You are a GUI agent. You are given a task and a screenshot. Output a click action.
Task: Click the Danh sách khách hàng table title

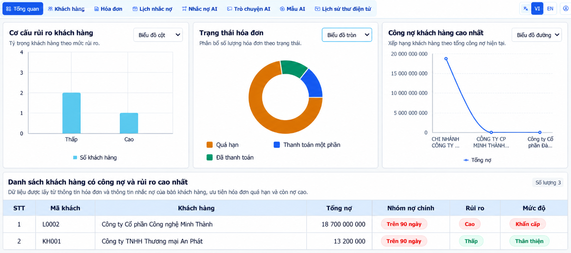pyautogui.click(x=98, y=182)
